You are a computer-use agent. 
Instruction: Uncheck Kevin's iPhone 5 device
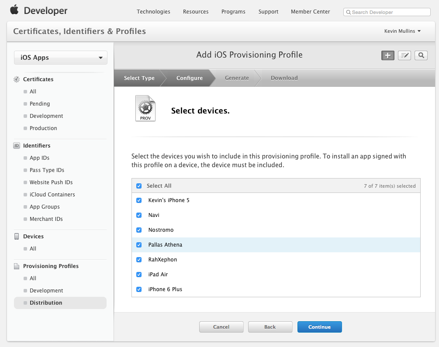coord(139,200)
